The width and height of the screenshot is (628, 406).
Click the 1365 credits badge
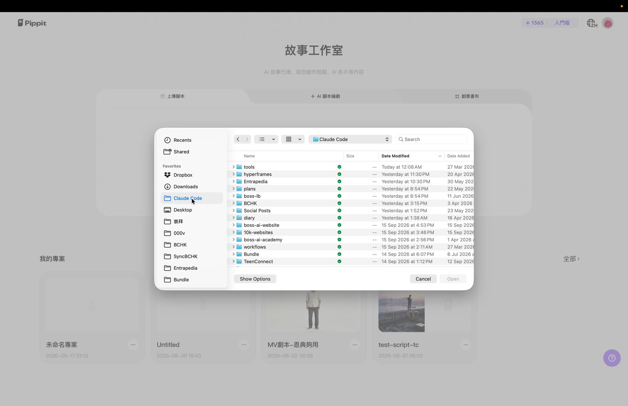click(x=535, y=23)
